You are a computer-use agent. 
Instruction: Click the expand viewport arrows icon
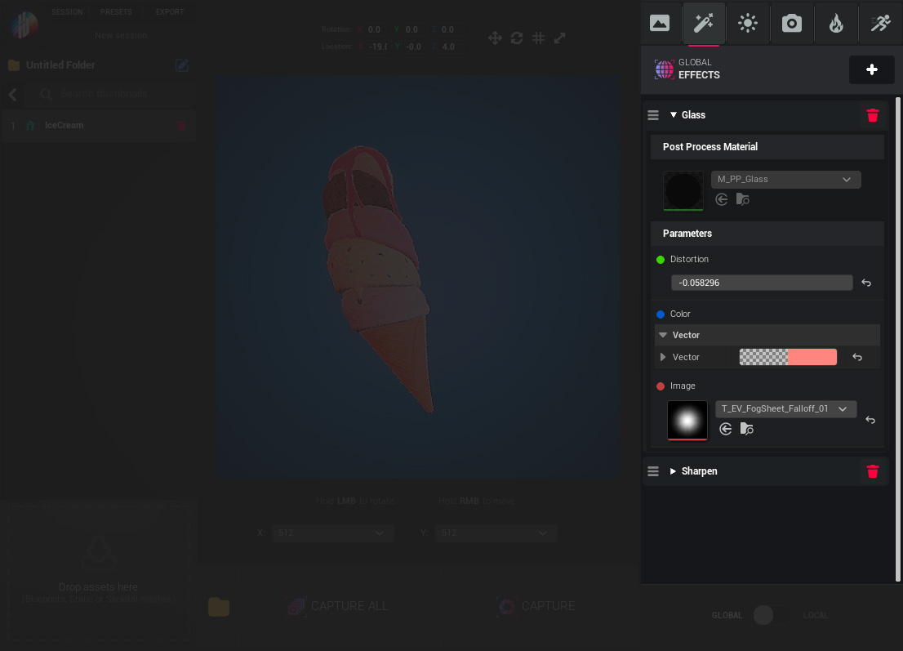(559, 38)
